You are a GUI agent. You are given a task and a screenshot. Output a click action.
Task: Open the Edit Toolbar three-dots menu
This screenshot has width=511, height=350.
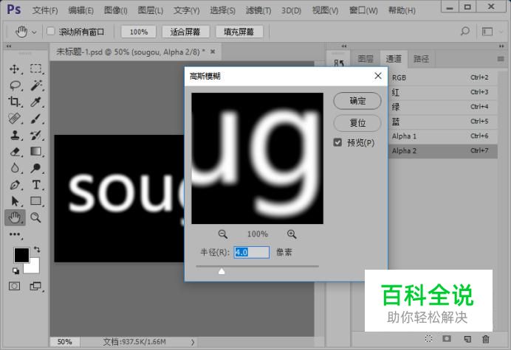tap(15, 234)
